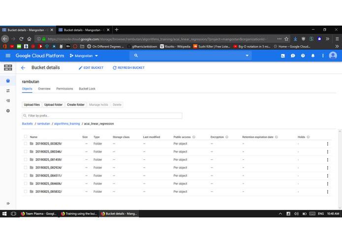342x243 pixels.
Task: Open a new browser tab with plus
Action: pos(117,30)
